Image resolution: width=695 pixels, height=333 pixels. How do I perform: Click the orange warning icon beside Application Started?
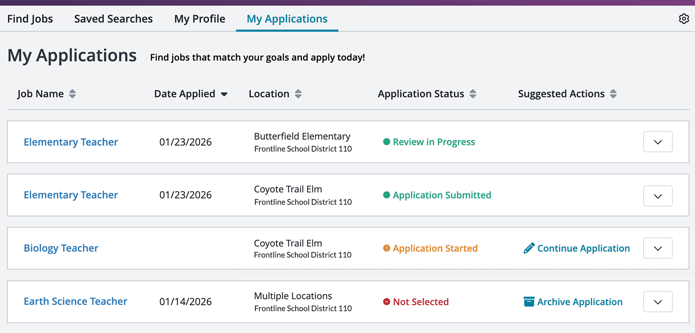point(386,248)
